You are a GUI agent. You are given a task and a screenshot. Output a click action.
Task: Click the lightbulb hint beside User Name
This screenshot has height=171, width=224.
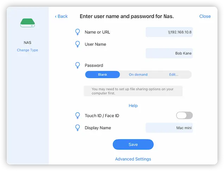77,44
